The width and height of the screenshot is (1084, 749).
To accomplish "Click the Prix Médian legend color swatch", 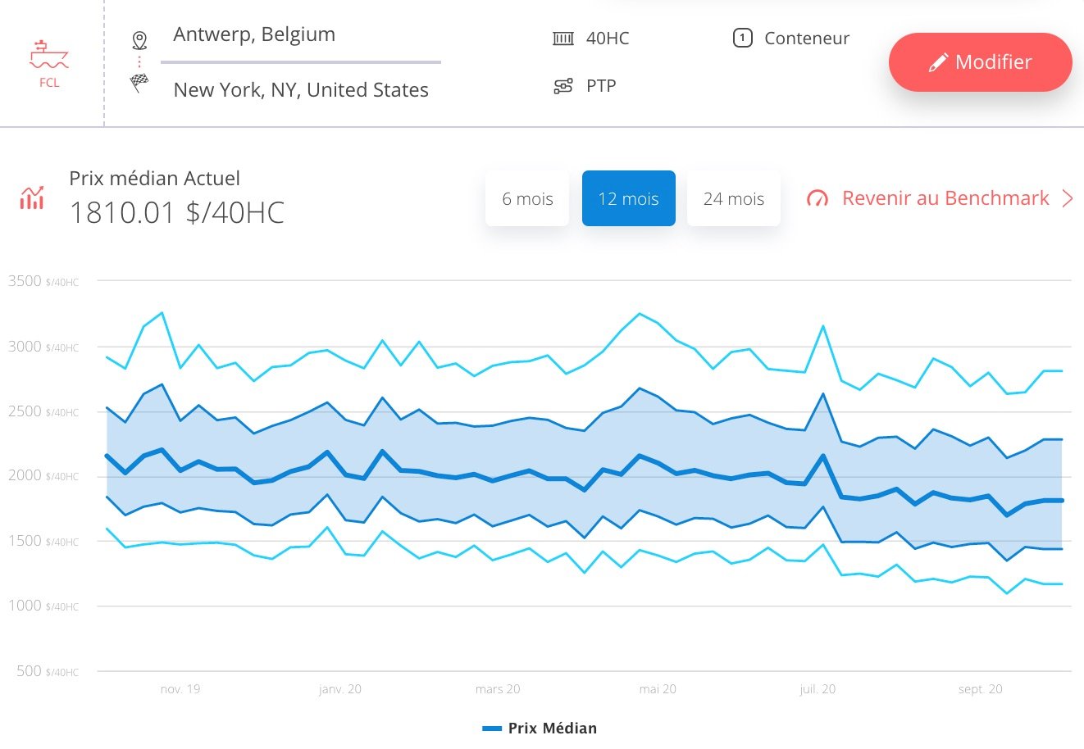I will [492, 728].
